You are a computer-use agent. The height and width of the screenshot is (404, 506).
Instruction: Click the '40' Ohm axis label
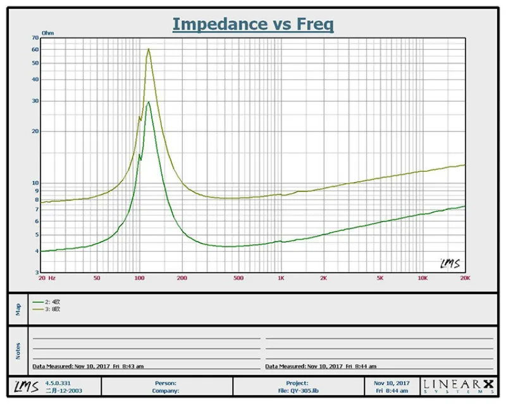[35, 80]
